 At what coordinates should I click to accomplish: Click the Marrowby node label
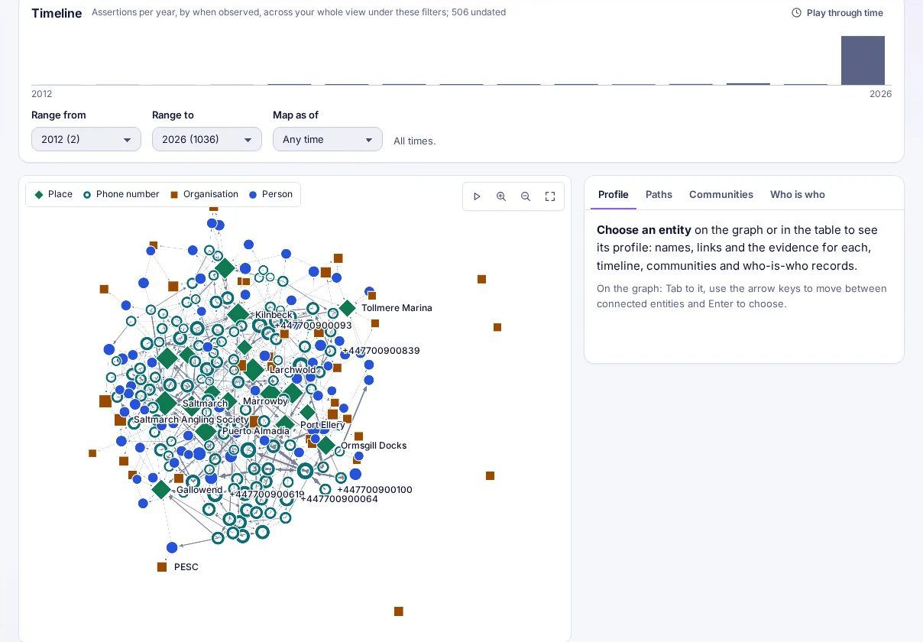[265, 401]
